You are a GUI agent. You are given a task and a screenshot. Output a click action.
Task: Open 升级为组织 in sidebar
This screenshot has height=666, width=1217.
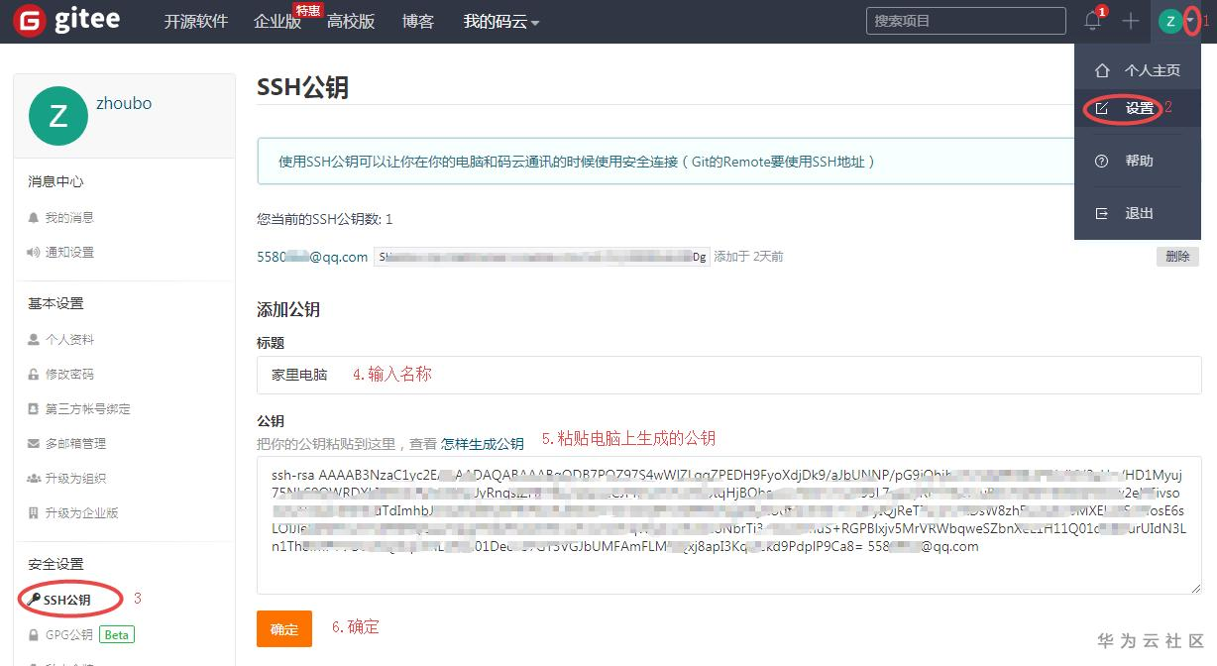click(x=75, y=478)
